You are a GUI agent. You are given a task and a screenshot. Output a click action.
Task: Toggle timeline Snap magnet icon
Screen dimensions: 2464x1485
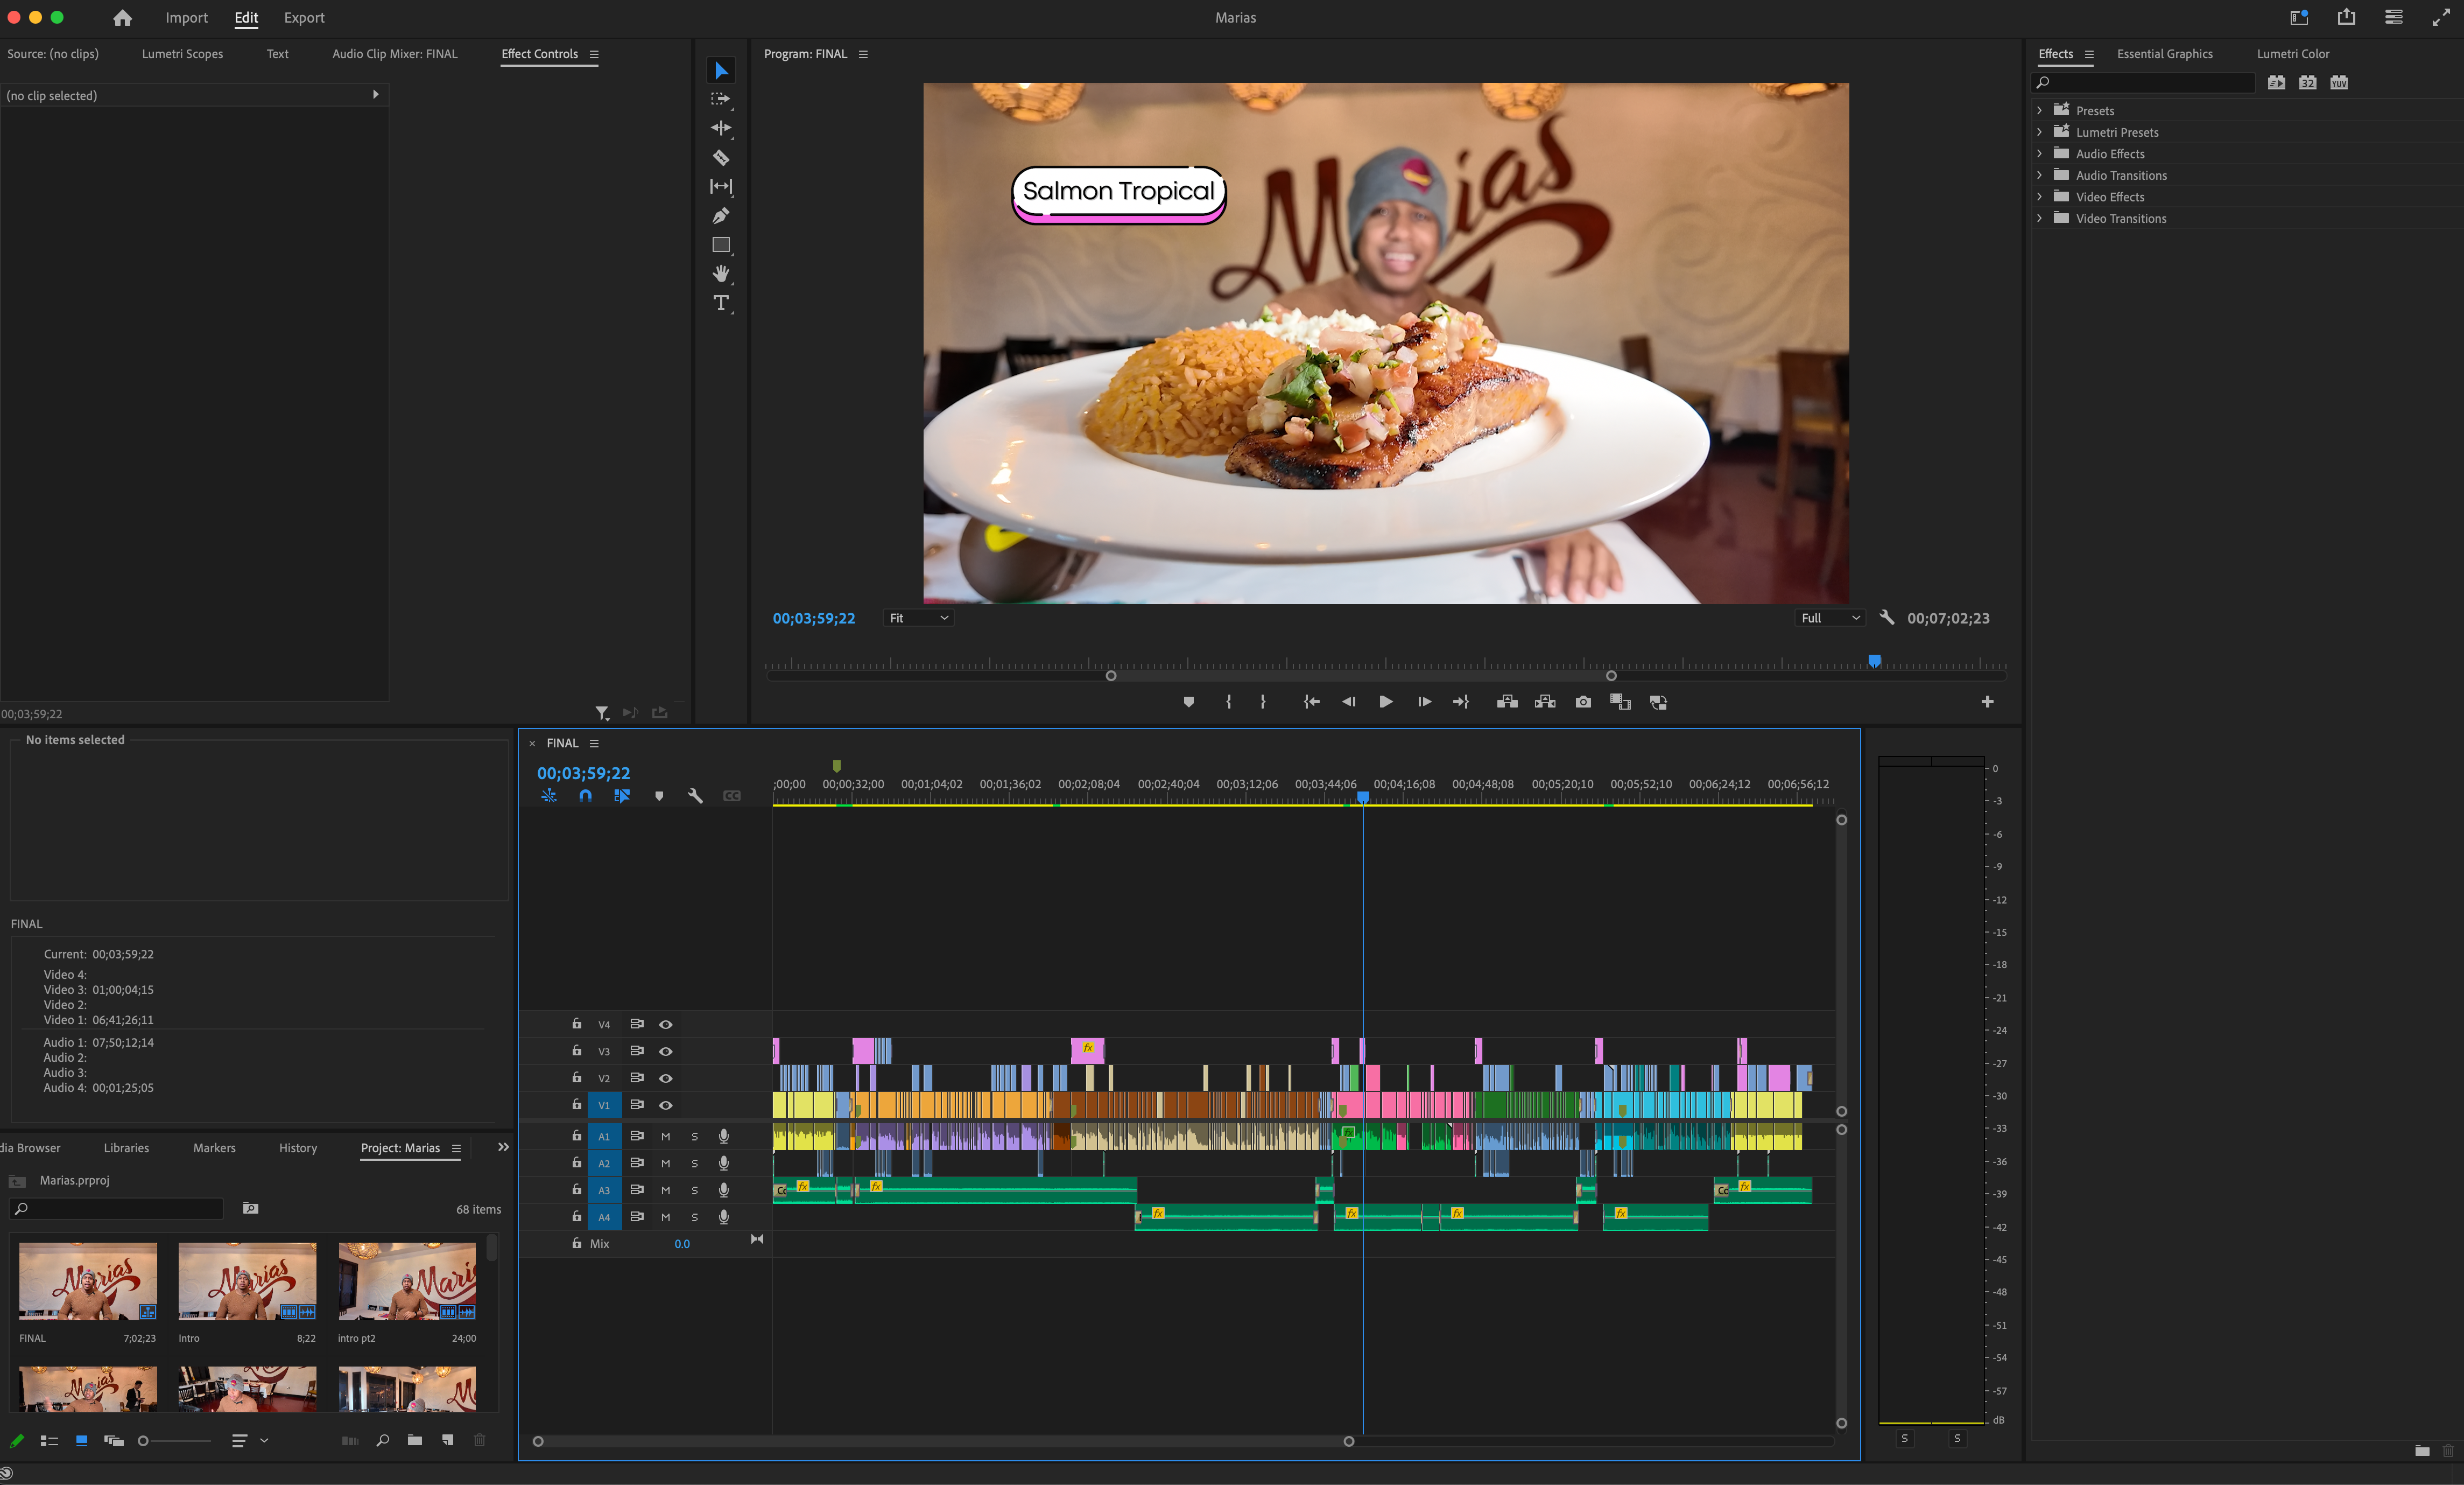(585, 796)
